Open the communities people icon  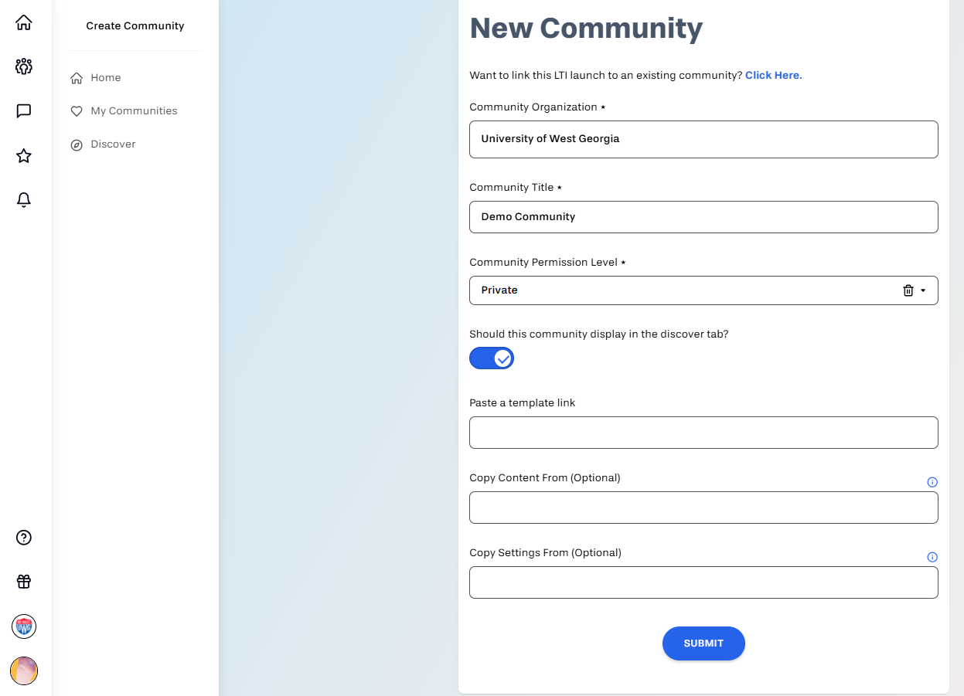coord(24,66)
